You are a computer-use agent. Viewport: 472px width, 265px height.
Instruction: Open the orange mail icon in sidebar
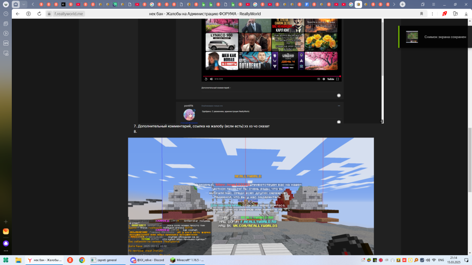tap(6, 232)
